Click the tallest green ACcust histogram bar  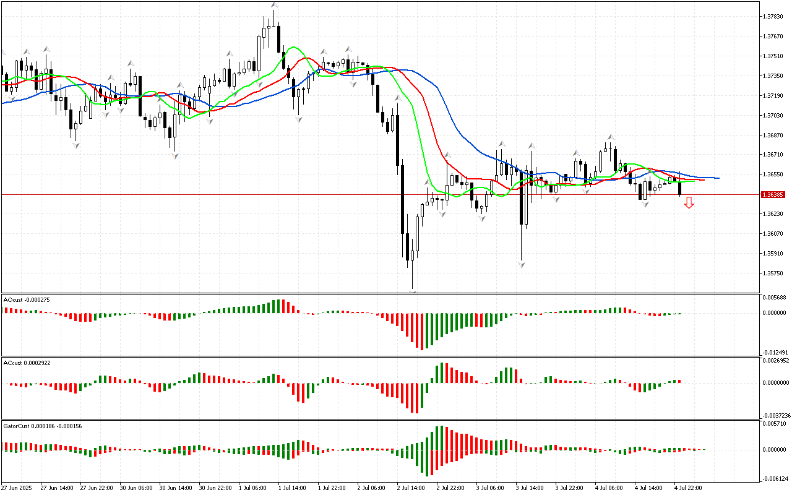pyautogui.click(x=442, y=372)
